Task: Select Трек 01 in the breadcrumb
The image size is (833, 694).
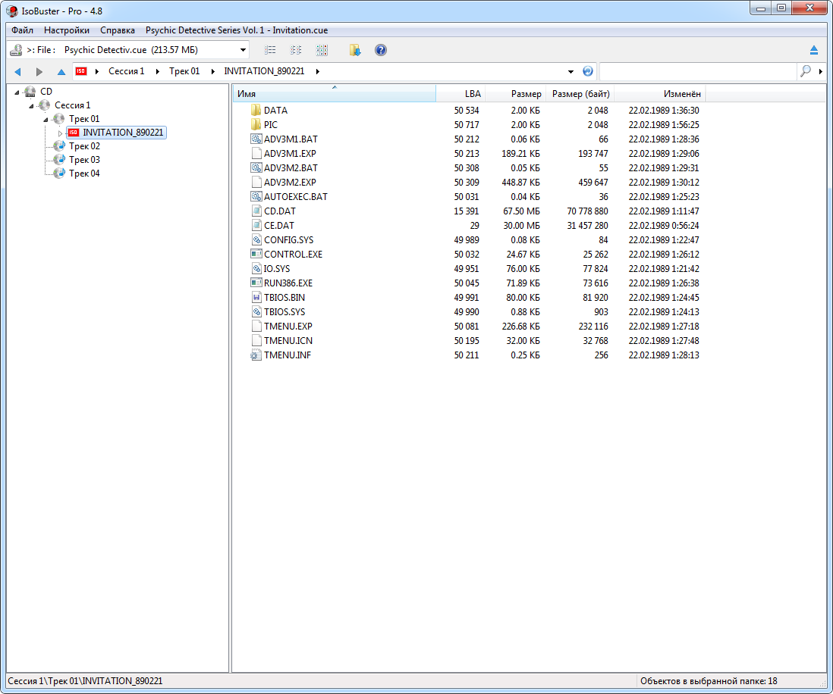Action: click(184, 71)
